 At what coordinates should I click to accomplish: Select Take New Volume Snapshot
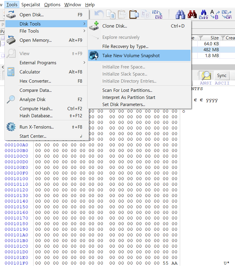tap(139, 55)
